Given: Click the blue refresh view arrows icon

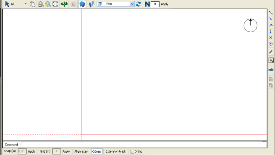Looking at the screenshot, I should pos(139,4).
